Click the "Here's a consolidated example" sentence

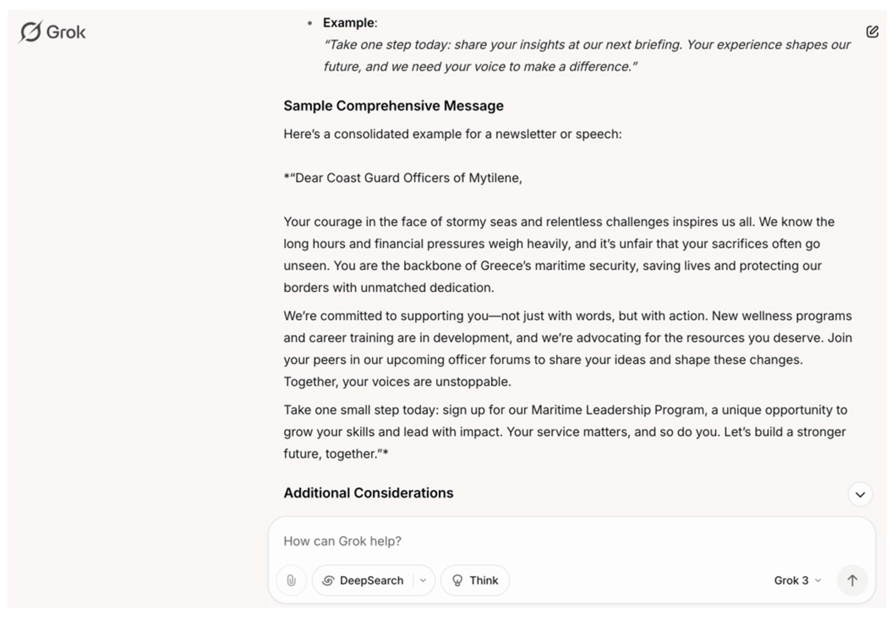pos(452,134)
